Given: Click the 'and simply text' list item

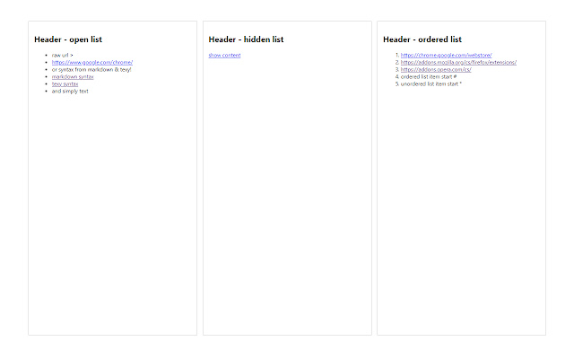Looking at the screenshot, I should tap(70, 91).
